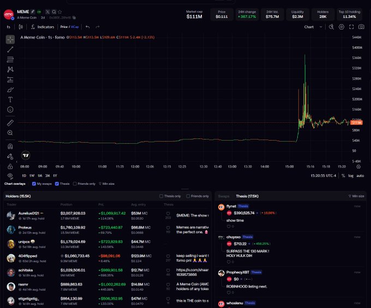Click the 24H change stat card
This screenshot has width=371, height=308.
point(247,14)
